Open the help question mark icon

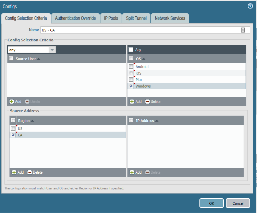(250, 6)
